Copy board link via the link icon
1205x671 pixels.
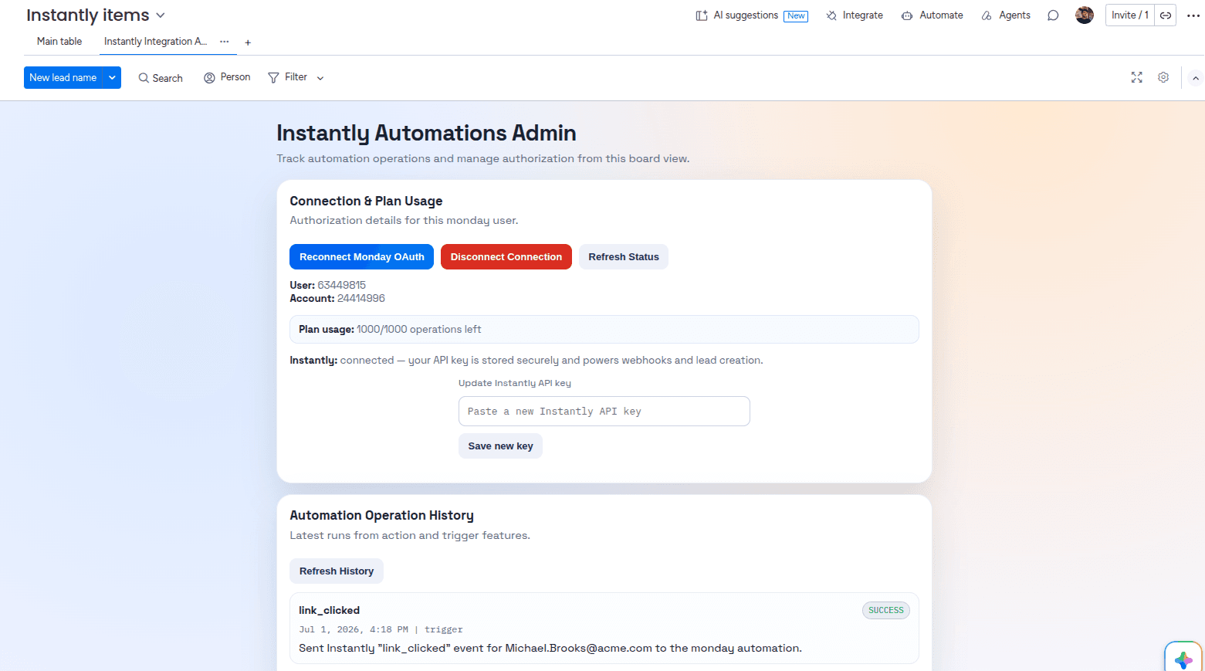point(1166,15)
